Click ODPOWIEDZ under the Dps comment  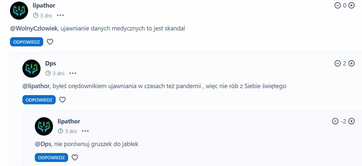pyautogui.click(x=39, y=100)
